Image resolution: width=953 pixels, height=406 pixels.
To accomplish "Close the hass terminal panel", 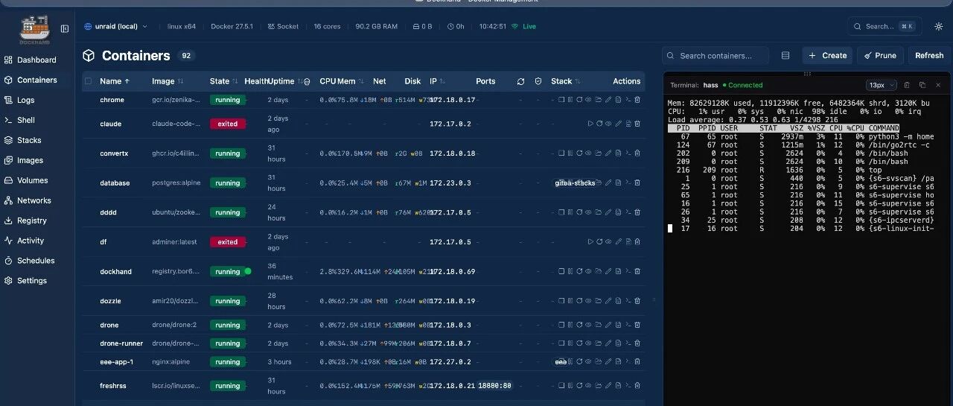I will 938,85.
